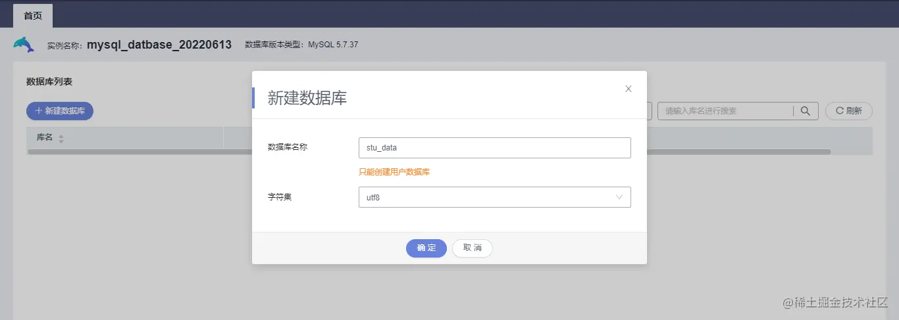Click the 刷新 refresh button

point(849,111)
